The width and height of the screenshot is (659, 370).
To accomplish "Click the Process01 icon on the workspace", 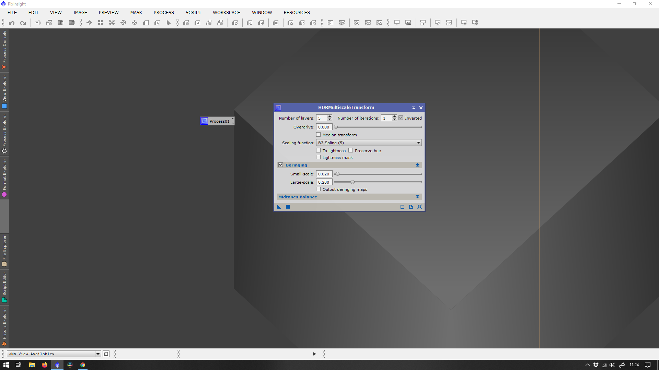I will point(217,121).
